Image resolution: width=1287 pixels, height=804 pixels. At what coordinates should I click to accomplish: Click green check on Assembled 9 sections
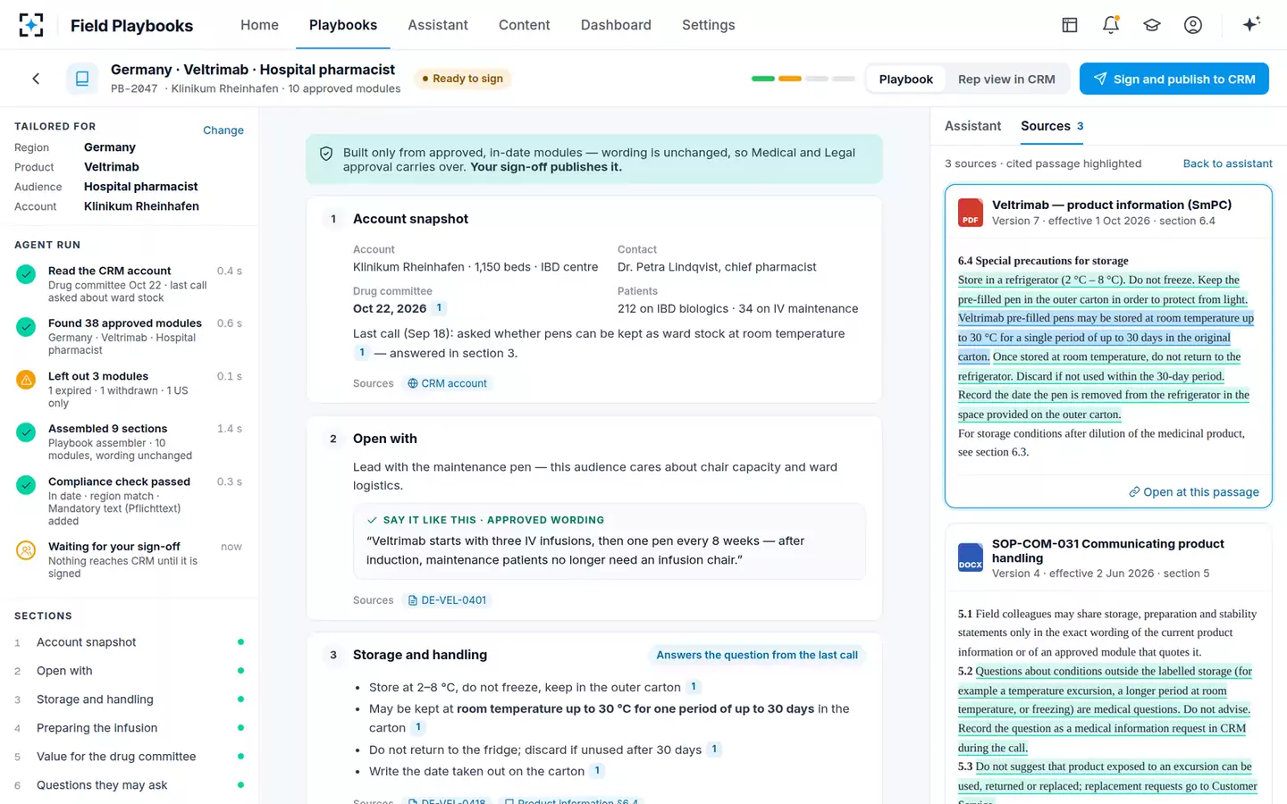click(x=26, y=432)
